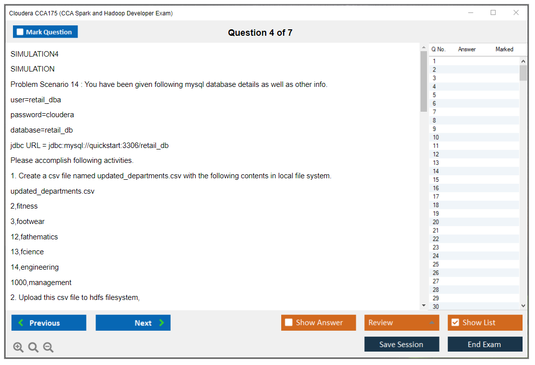Screen dimensions: 535x365
Task: Click End Exam button
Action: point(485,344)
